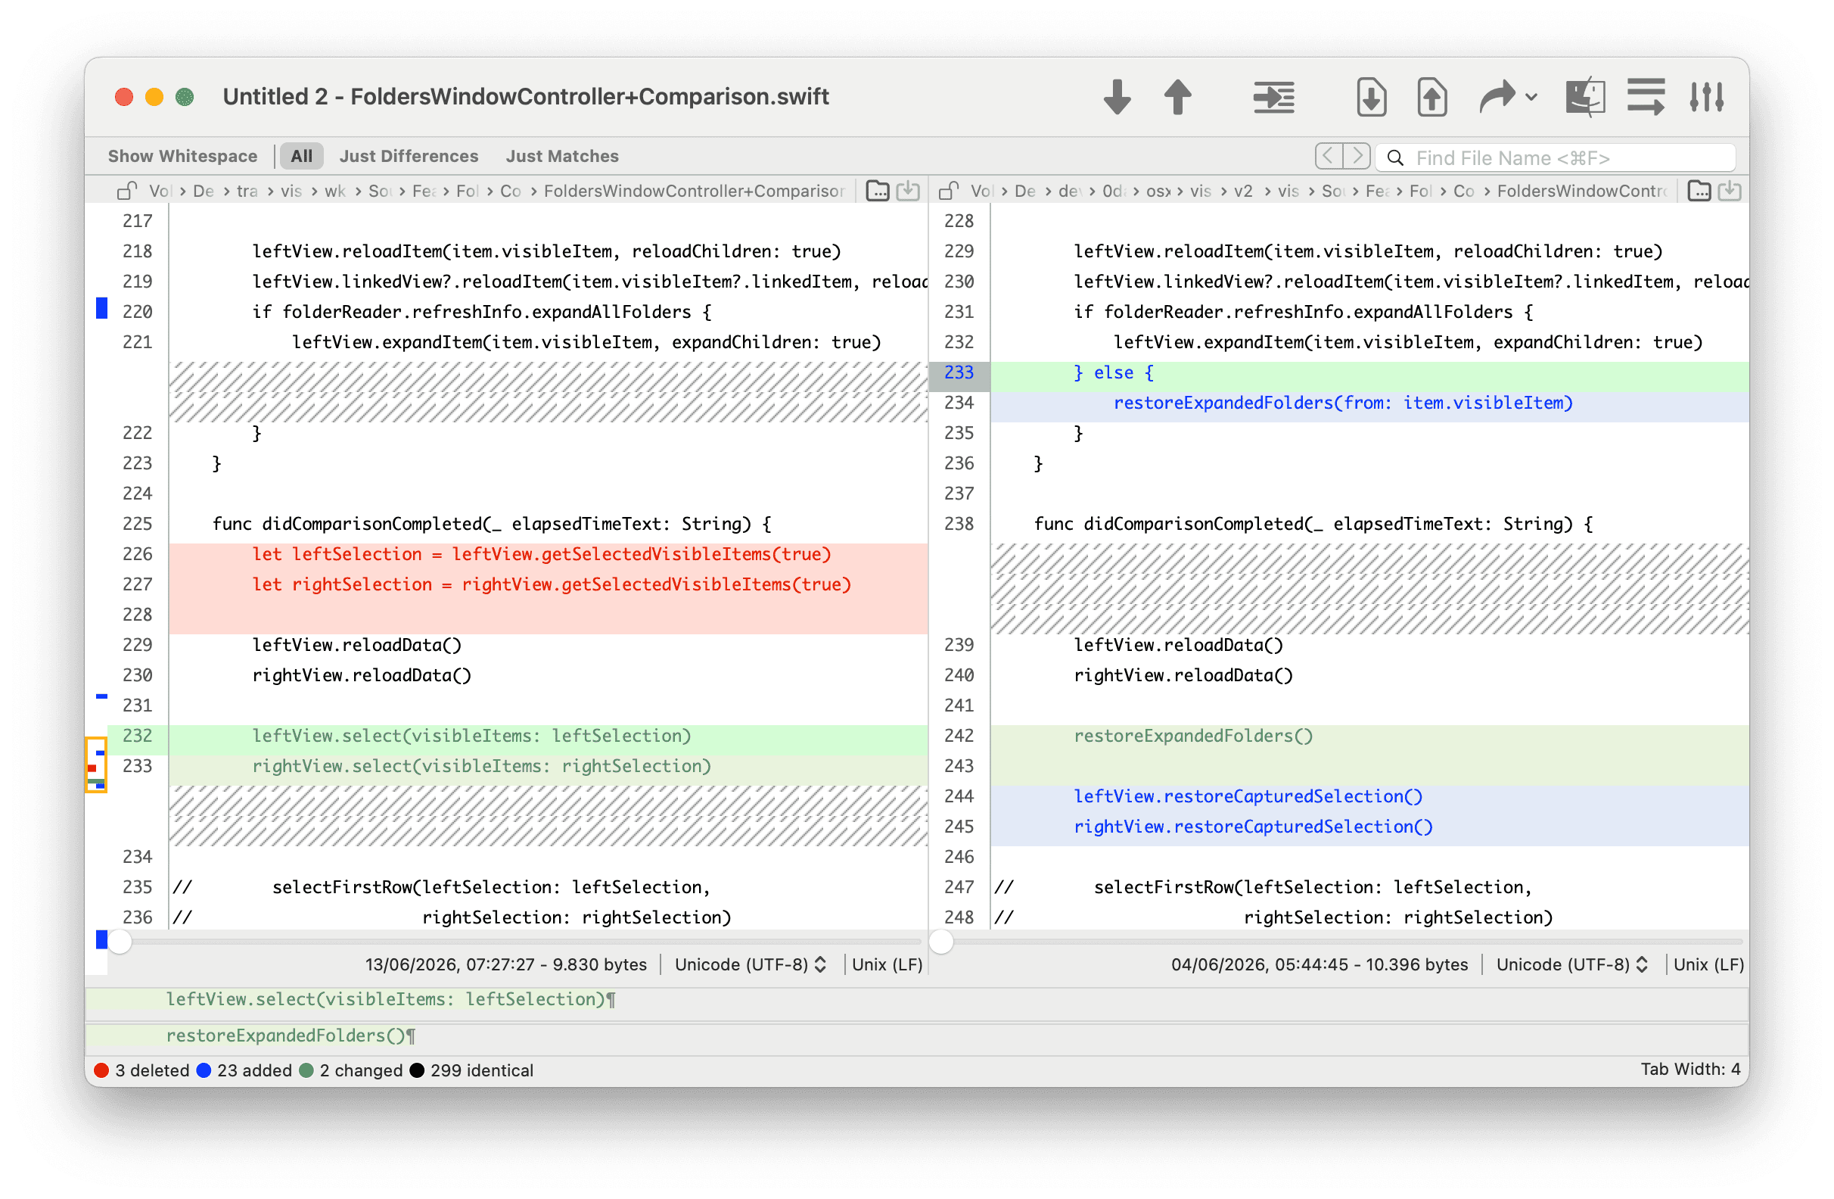
Task: Open the share arrow dropdown chevron
Action: pos(1531,98)
